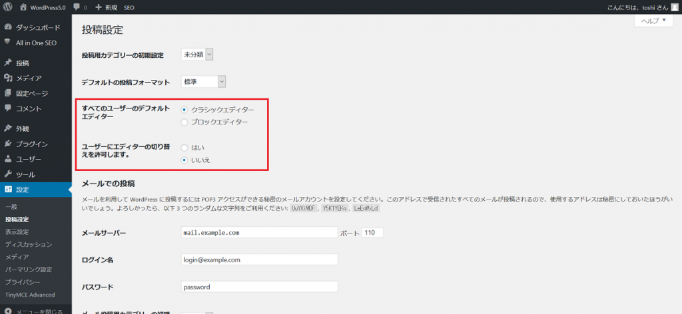Open the デフォルトの投稿フォーマット 標準 dropdown
The height and width of the screenshot is (314, 682).
coord(204,82)
